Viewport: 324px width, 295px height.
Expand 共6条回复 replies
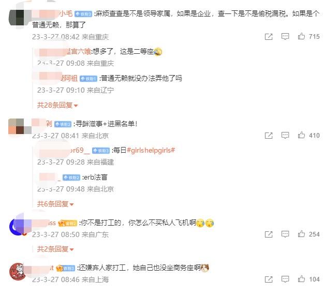[x=55, y=204]
